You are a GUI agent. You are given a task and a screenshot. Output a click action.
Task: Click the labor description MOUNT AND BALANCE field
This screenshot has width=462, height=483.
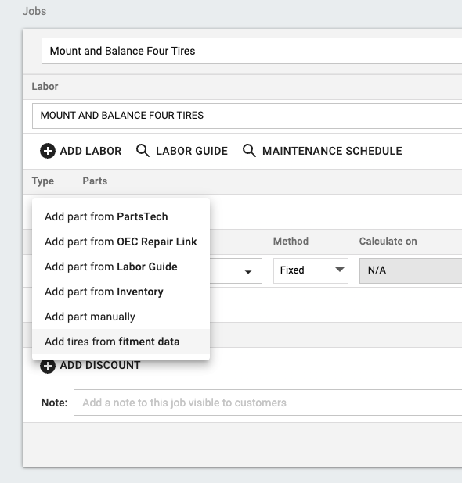click(x=247, y=116)
